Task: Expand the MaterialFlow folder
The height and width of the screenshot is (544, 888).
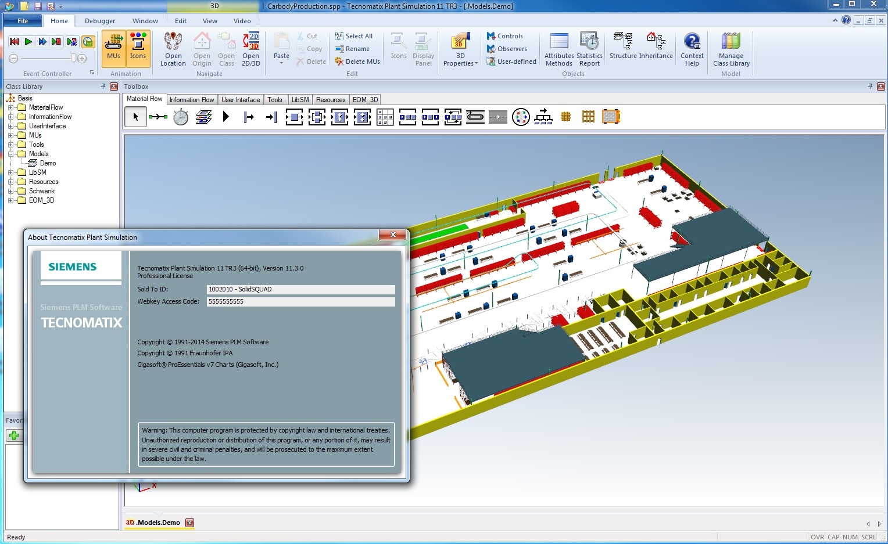Action: pos(10,107)
